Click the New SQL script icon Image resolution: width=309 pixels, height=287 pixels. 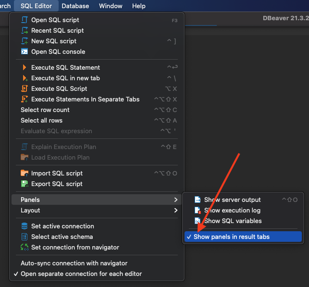[x=25, y=41]
